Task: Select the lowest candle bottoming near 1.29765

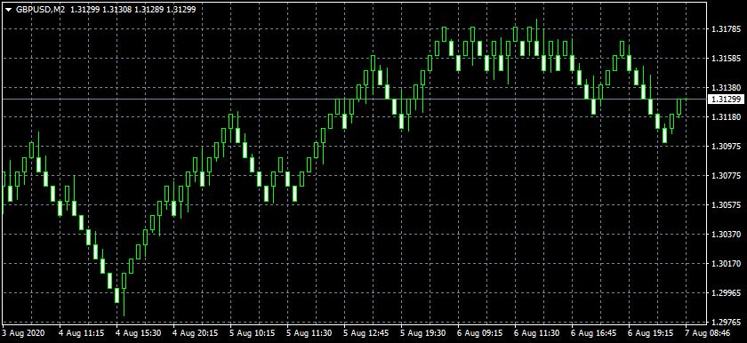Action: click(x=124, y=294)
